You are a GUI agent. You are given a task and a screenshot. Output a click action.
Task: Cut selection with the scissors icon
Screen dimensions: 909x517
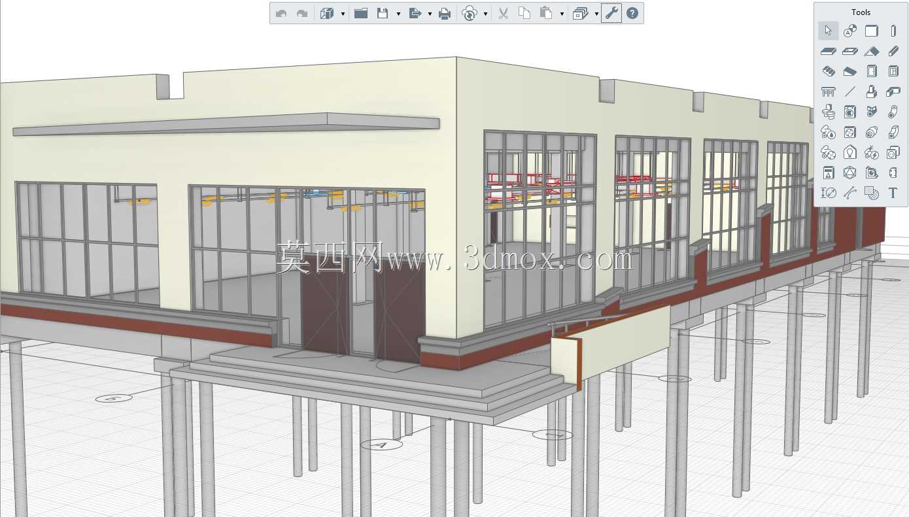[x=503, y=13]
